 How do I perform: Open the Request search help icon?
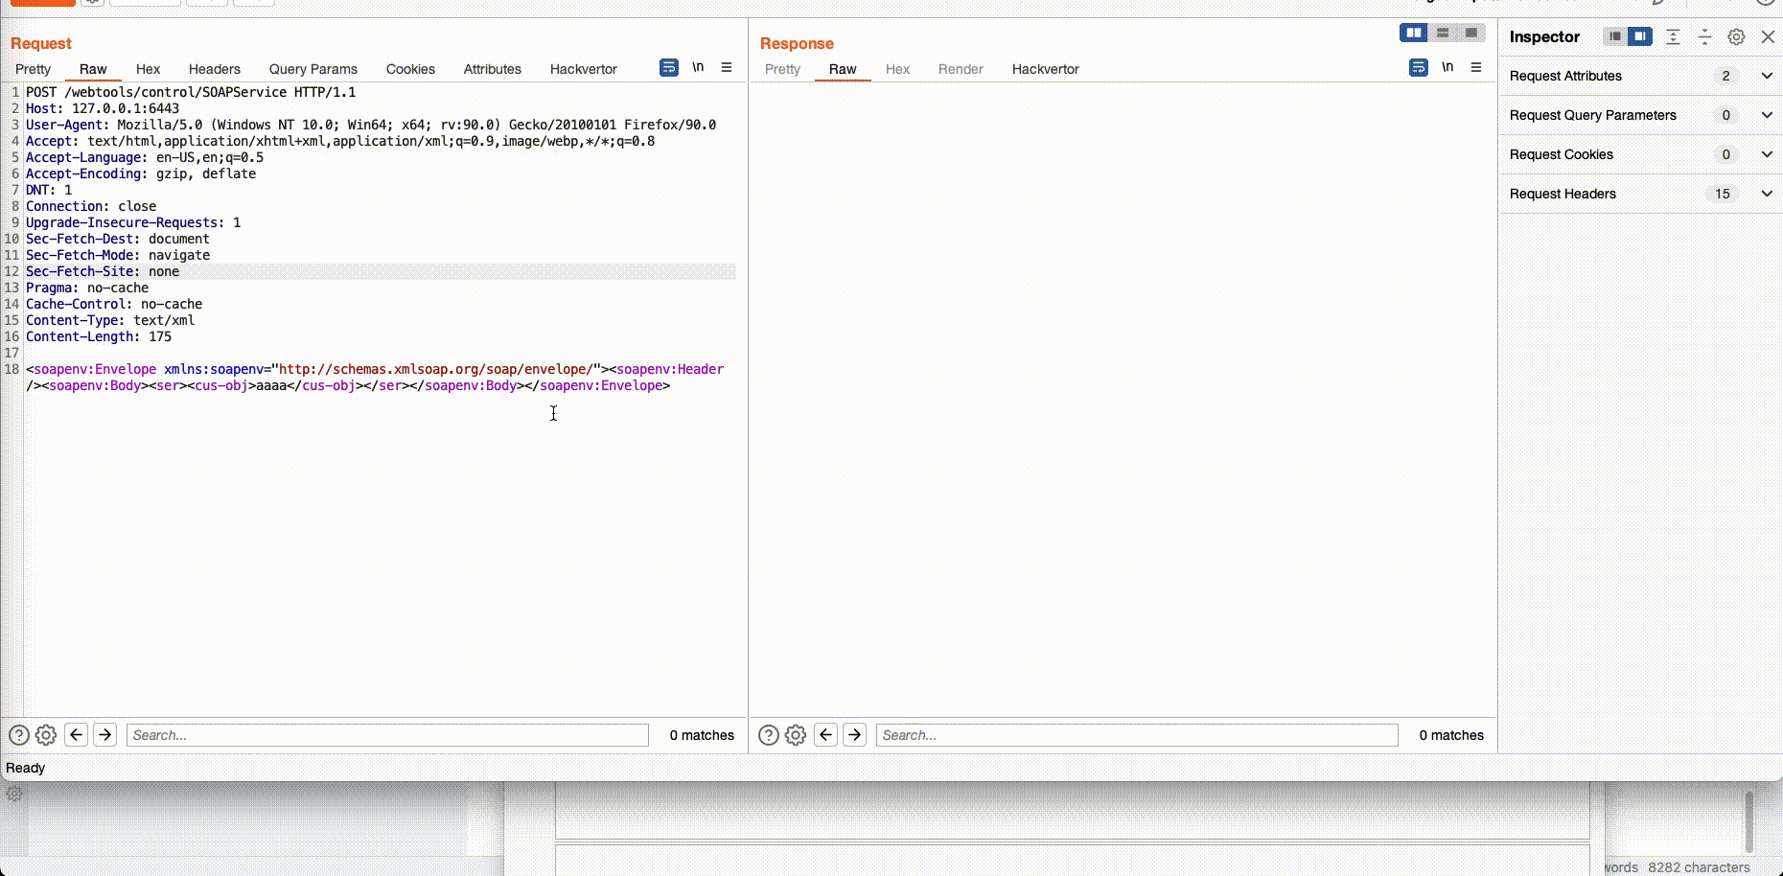click(18, 735)
